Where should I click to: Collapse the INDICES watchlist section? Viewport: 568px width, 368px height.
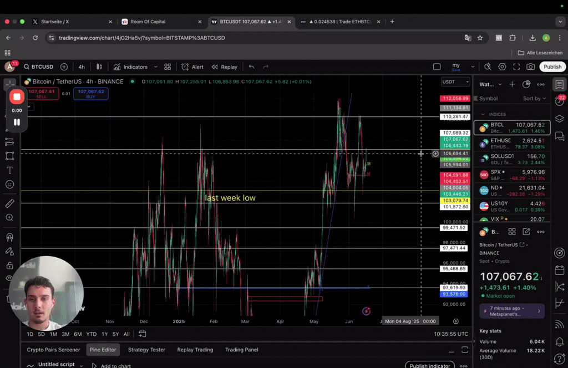click(483, 114)
